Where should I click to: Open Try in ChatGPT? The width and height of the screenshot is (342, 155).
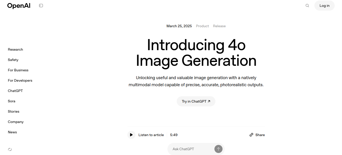[x=196, y=101]
